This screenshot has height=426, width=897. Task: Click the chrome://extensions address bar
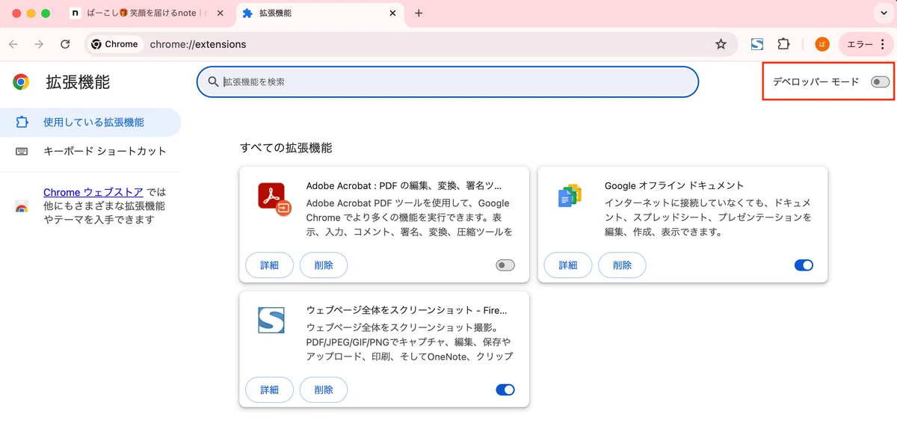point(410,44)
